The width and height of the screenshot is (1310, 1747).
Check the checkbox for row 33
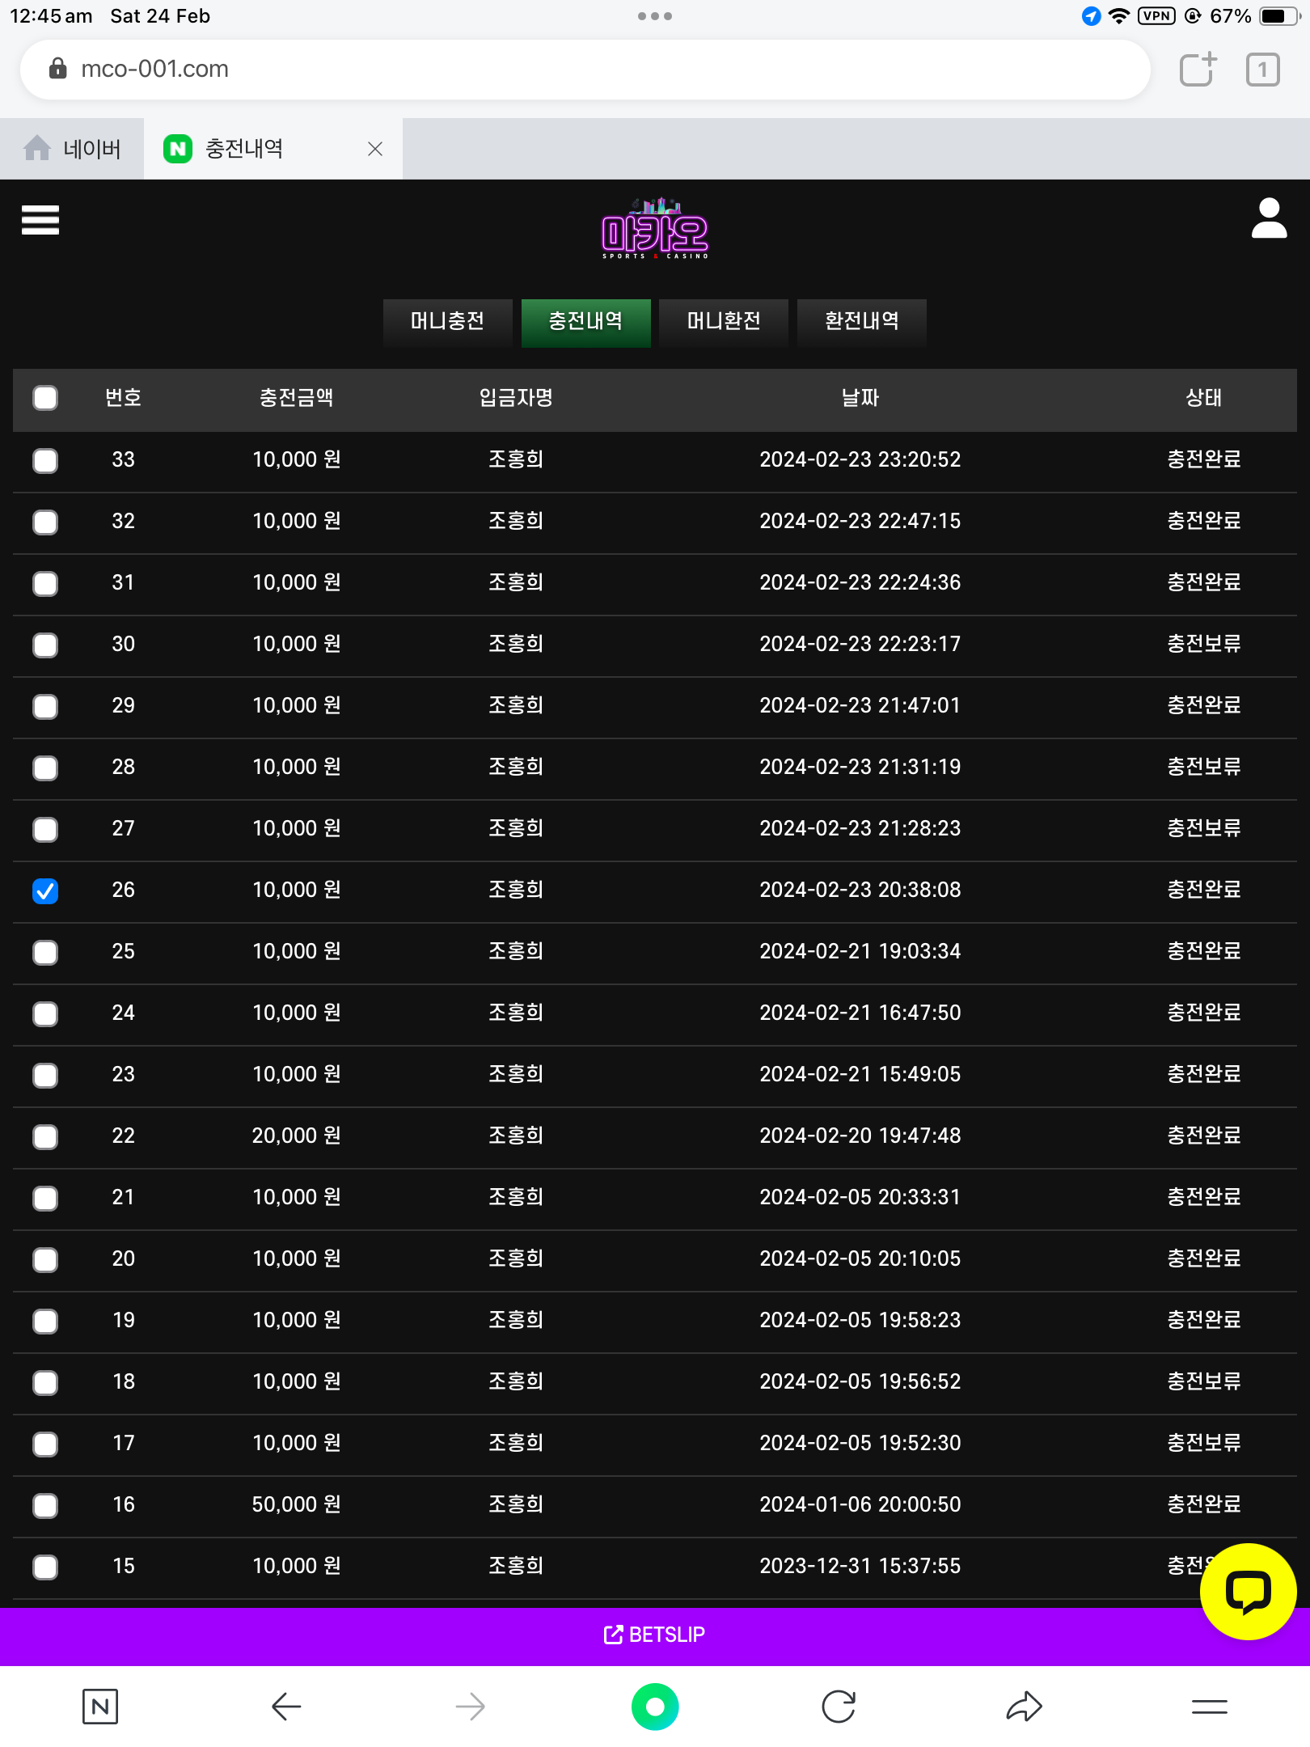click(x=45, y=460)
